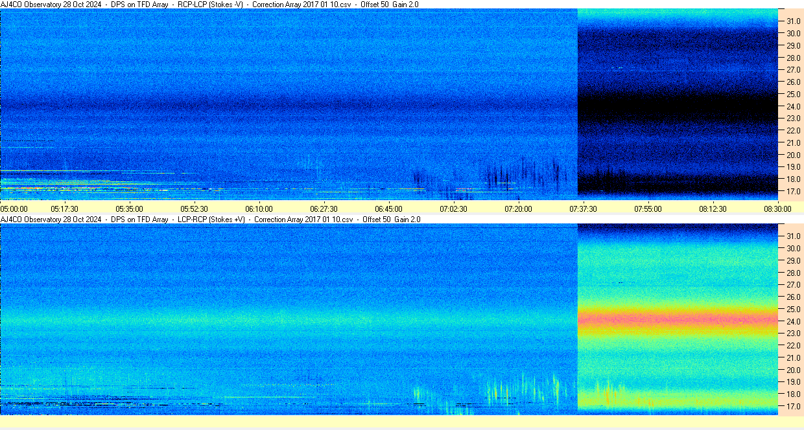Click 30.0 frequency label in RCP-LCP panel

[794, 33]
